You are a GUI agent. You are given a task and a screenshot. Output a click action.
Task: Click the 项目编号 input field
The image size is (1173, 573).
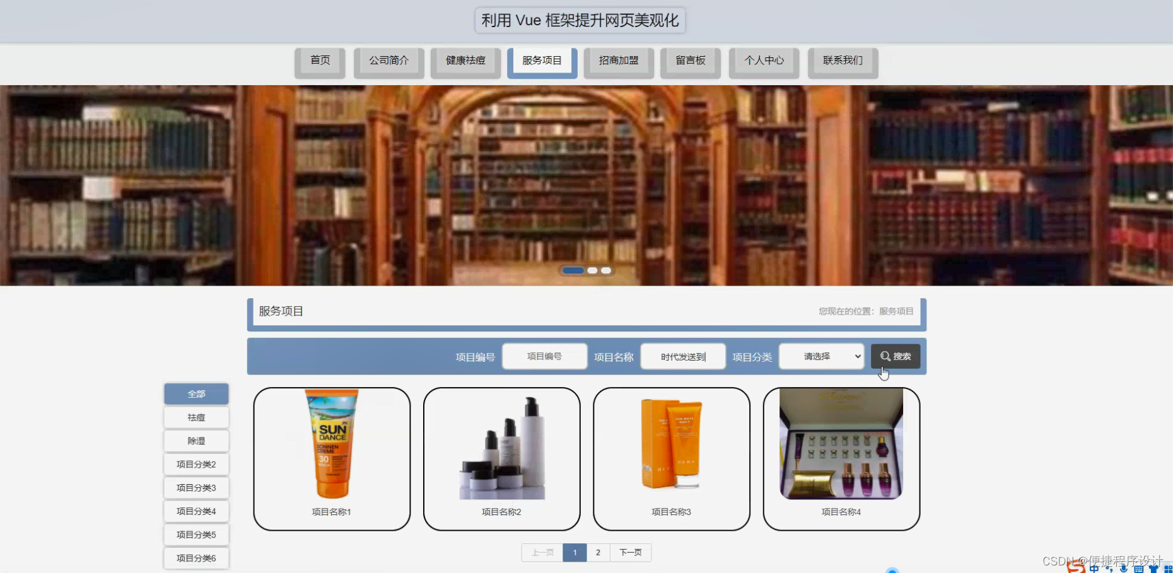click(544, 356)
